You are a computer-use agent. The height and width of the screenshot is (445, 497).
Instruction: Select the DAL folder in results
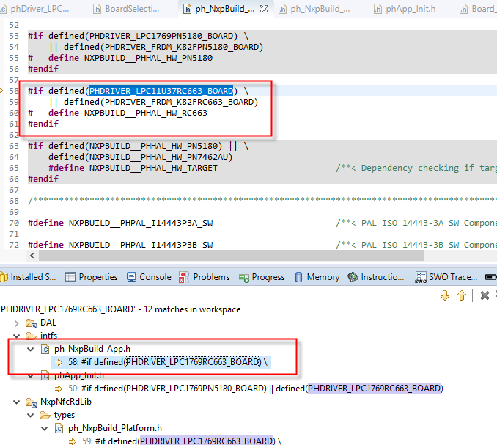click(x=48, y=323)
